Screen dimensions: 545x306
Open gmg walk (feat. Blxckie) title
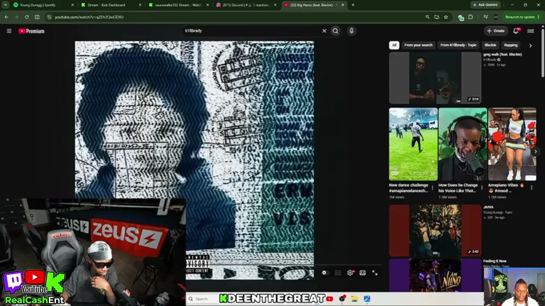(x=502, y=54)
